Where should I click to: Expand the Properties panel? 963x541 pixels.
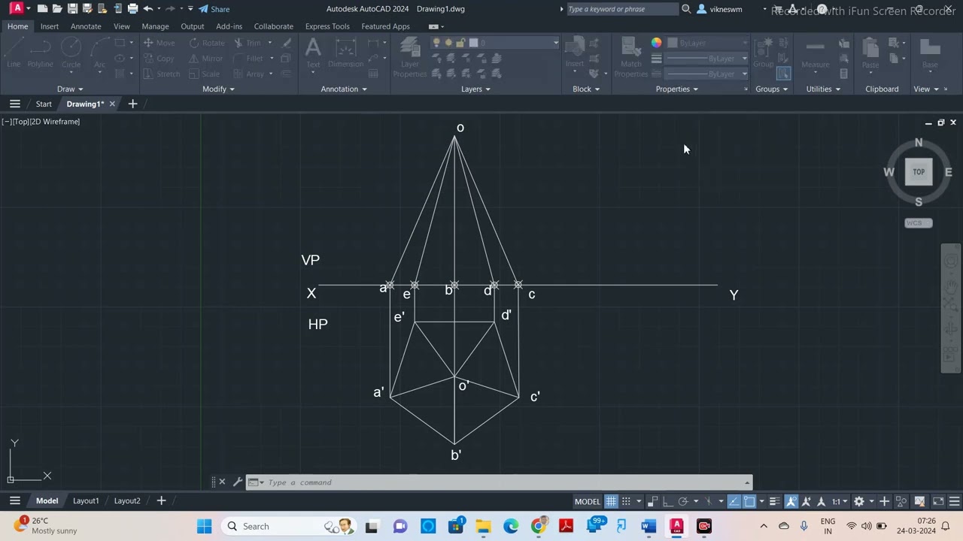pyautogui.click(x=676, y=89)
